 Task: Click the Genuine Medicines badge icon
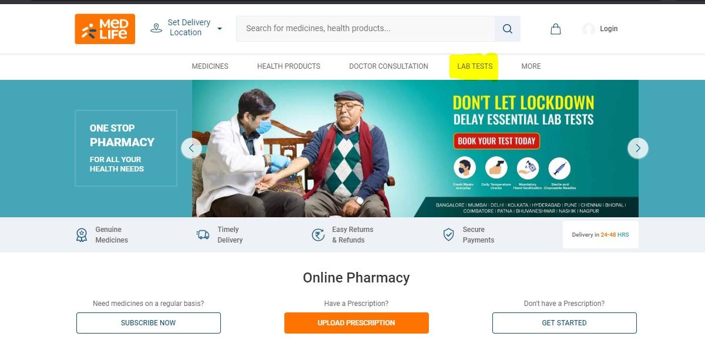pyautogui.click(x=82, y=235)
